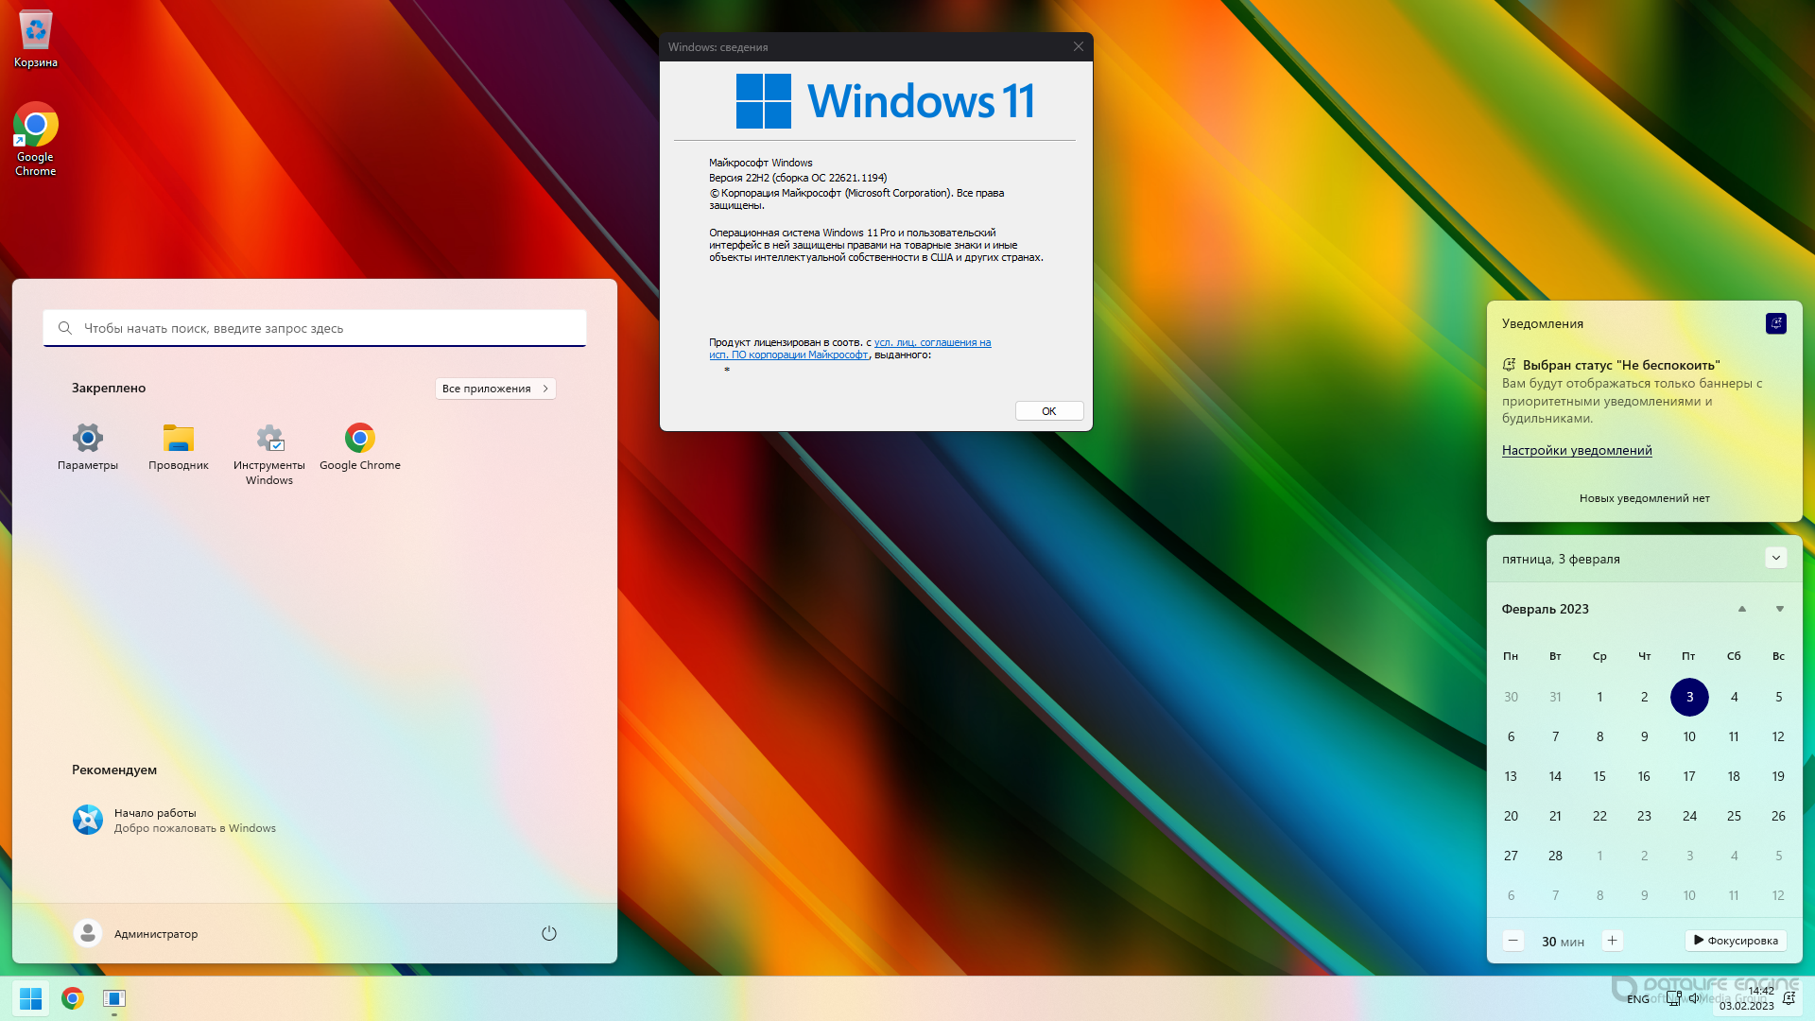Launch Проводник file explorer from pinned apps
1815x1021 pixels.
[x=179, y=447]
